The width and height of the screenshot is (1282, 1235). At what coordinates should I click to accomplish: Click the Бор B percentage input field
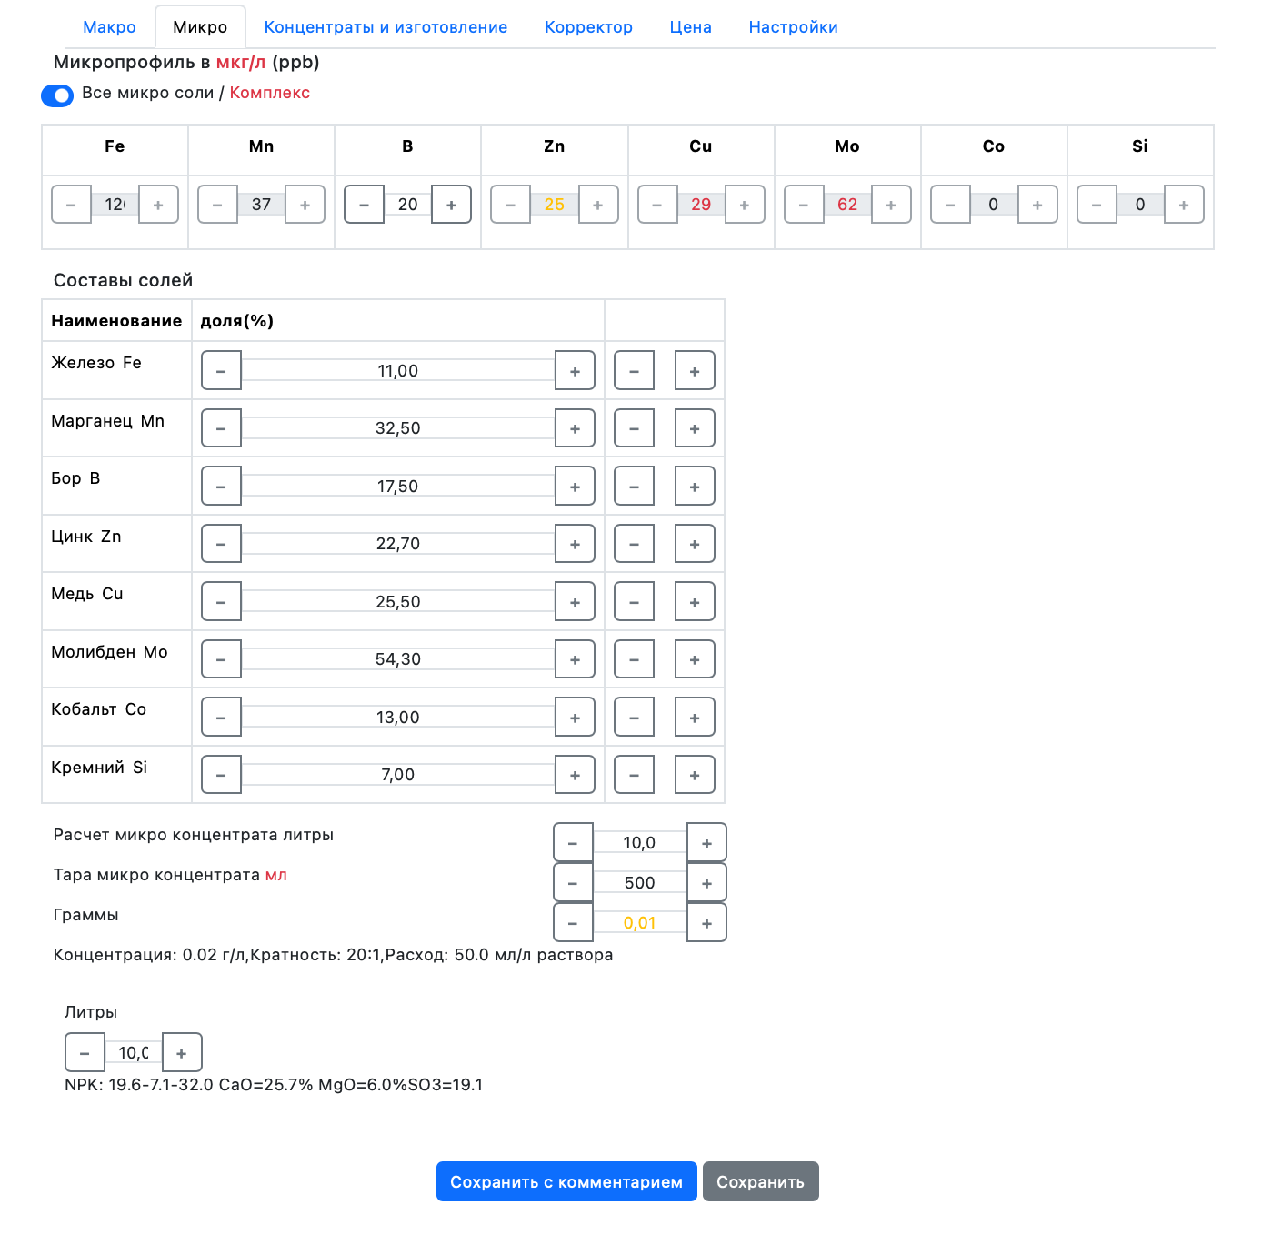point(397,487)
